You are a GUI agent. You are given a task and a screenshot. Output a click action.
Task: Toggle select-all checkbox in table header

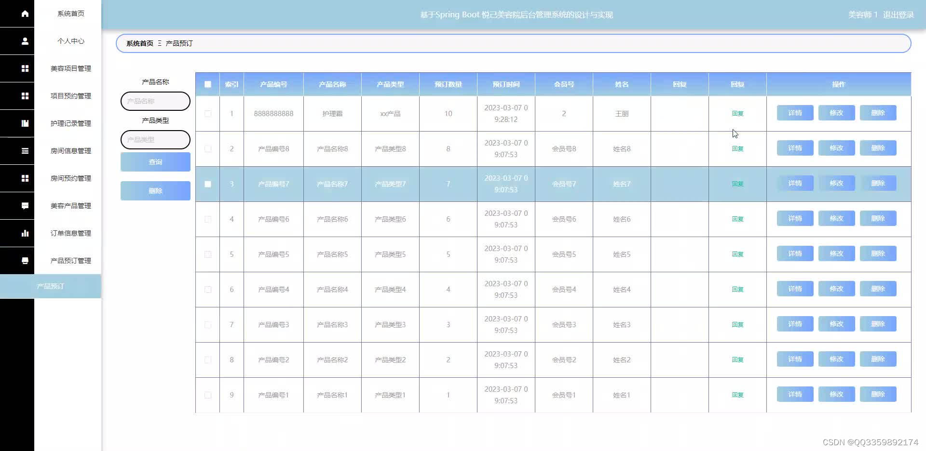208,84
